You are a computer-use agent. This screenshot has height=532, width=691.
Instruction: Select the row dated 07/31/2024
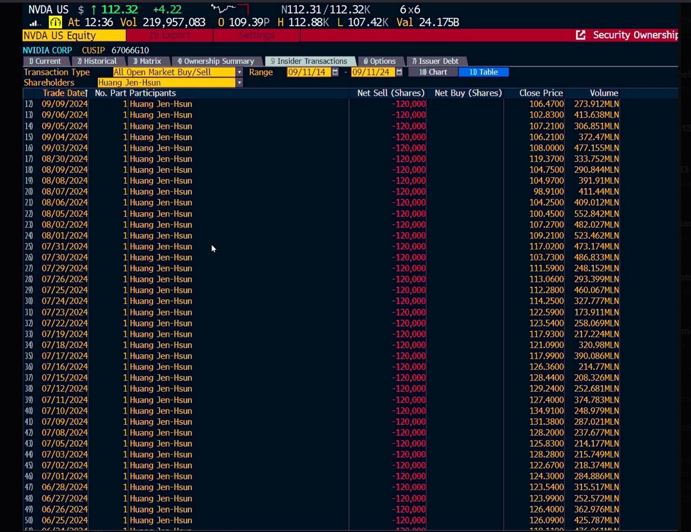pyautogui.click(x=322, y=247)
